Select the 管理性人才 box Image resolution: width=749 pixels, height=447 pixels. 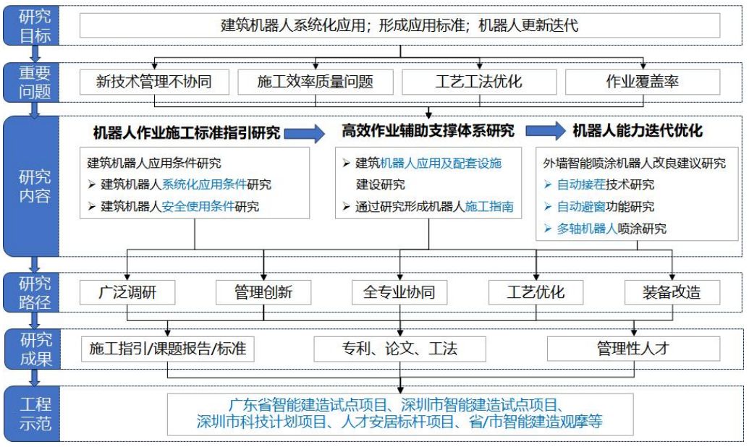(x=633, y=349)
